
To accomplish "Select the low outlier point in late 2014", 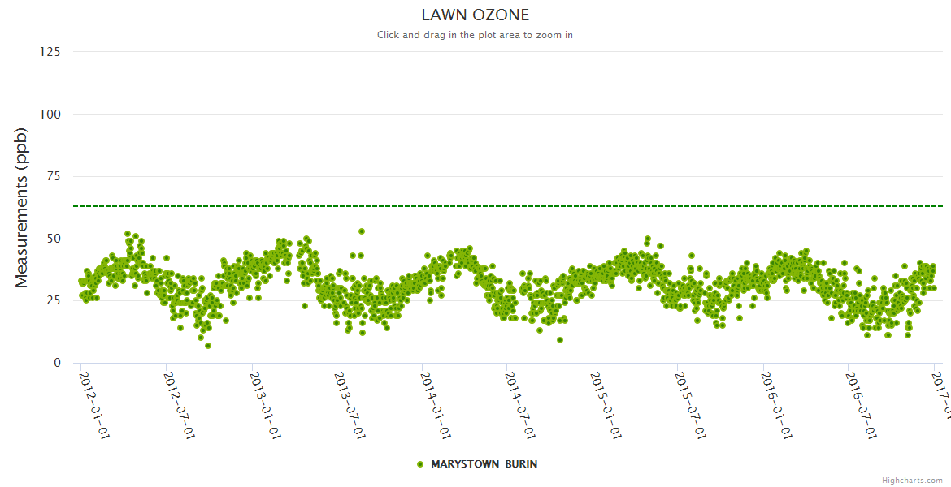I will [560, 340].
